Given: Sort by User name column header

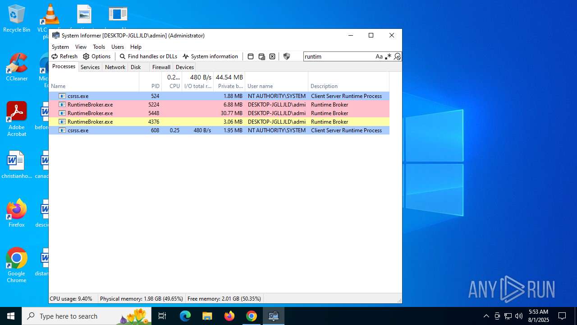Looking at the screenshot, I should coord(276,82).
